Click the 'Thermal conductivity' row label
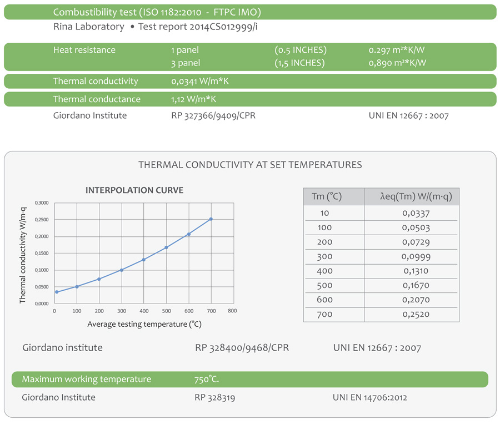 (96, 81)
